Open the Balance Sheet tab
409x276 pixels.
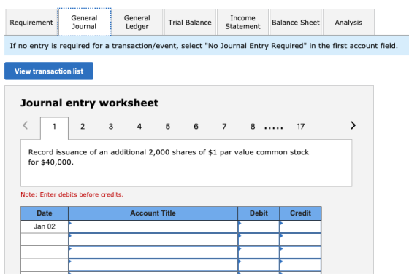coord(296,23)
